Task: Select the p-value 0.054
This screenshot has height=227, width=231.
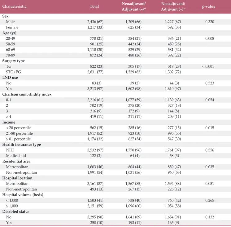Action: 210,100
